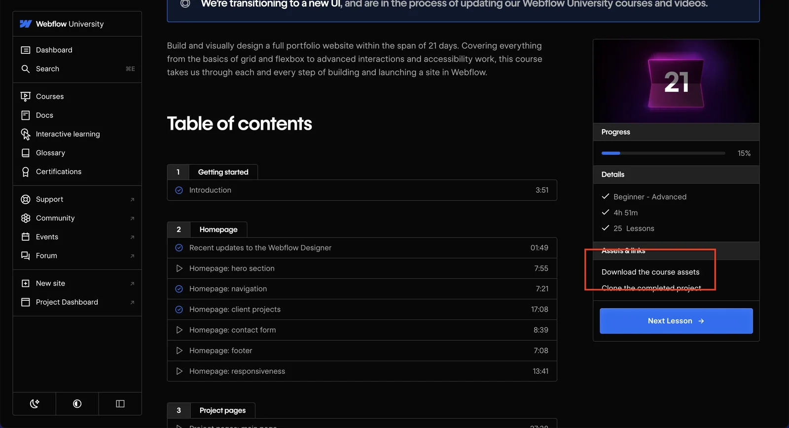This screenshot has height=428, width=789.
Task: Open the Interactive learning section
Action: pyautogui.click(x=77, y=134)
